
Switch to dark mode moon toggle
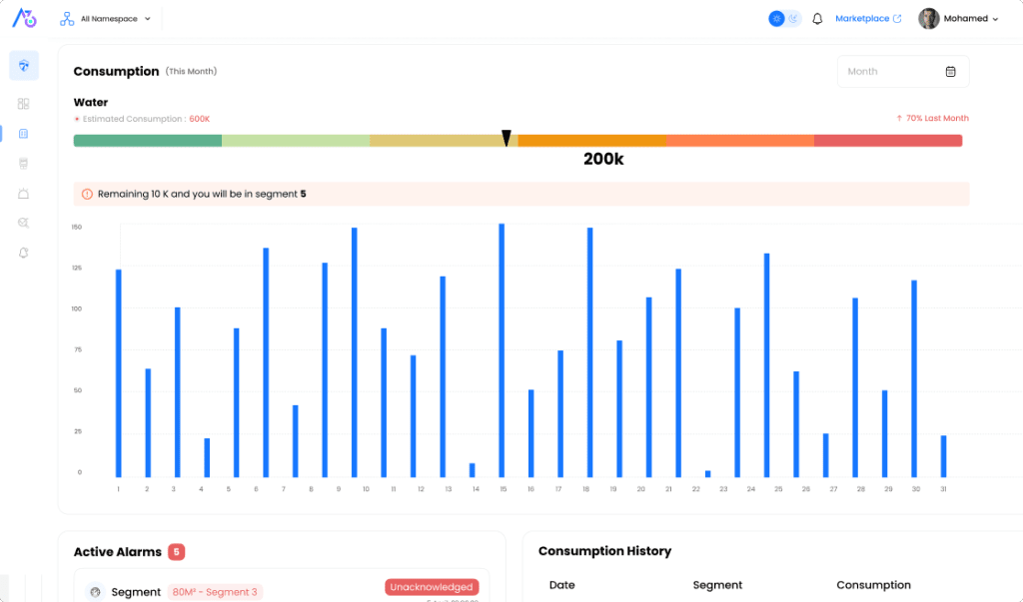793,19
